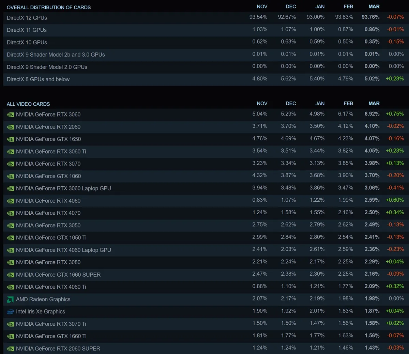The image size is (409, 354).
Task: Click the NVIDIA icon beside RTX 4060 Ti
Action: [x=10, y=287]
